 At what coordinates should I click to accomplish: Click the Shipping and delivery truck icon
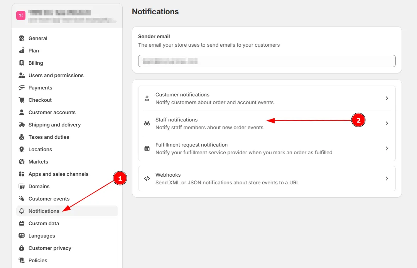(22, 125)
